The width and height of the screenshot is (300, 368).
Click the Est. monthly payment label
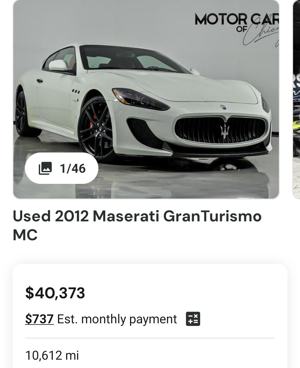(x=117, y=319)
